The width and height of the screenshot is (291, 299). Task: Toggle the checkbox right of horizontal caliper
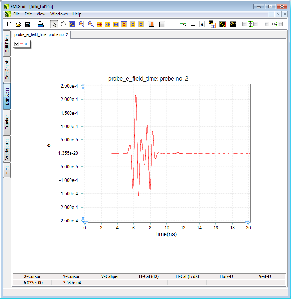pyautogui.click(x=280, y=24)
